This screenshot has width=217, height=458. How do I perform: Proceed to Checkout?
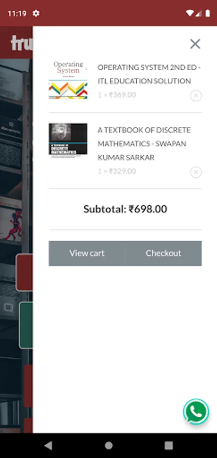click(163, 253)
